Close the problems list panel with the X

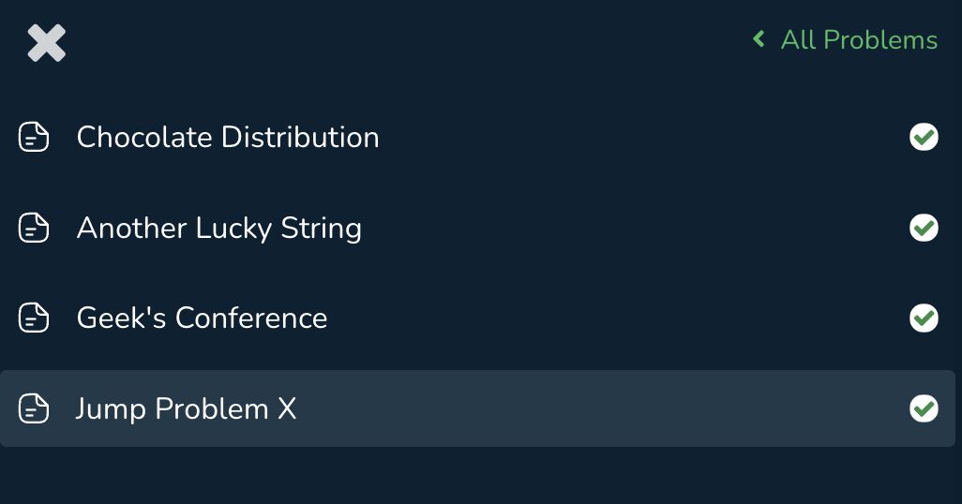[47, 43]
